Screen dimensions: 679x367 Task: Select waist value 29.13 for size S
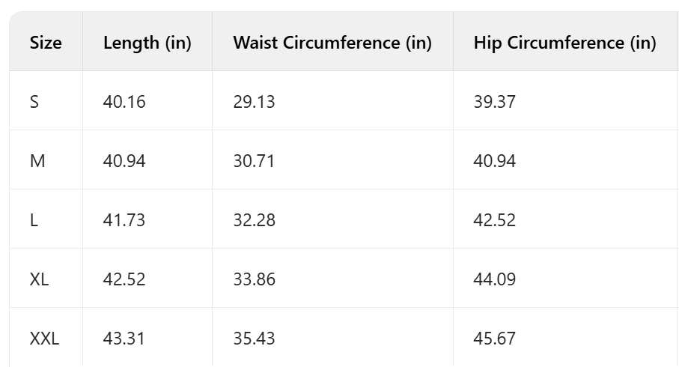point(254,102)
